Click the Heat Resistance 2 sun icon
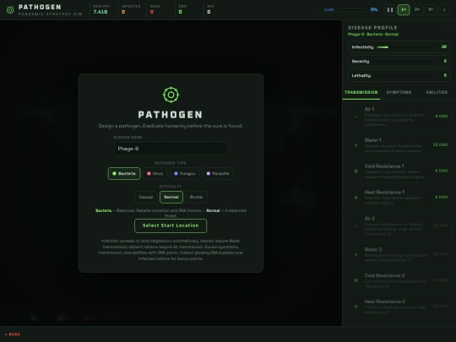Viewport: 456px width, 342px height. [356, 307]
